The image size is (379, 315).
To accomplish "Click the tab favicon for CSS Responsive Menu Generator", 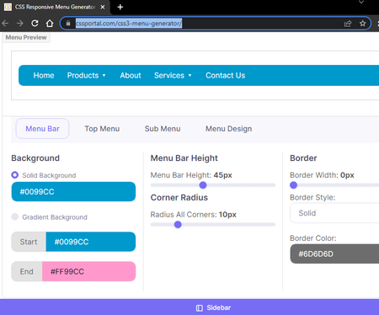I will tap(8, 7).
